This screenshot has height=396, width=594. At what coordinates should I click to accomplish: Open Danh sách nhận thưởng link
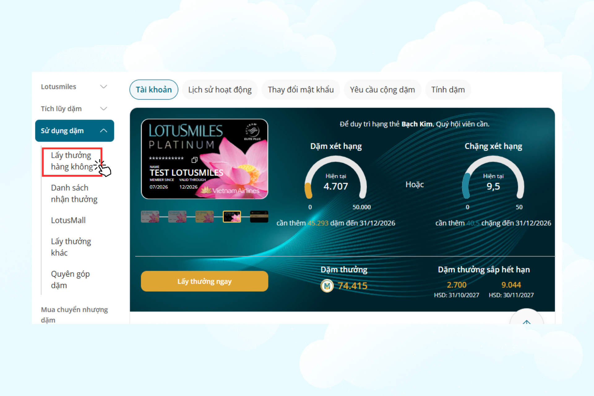(74, 193)
